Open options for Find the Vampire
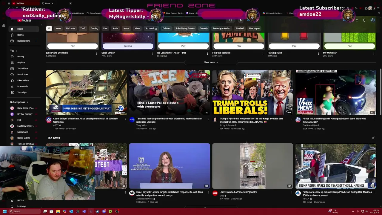The height and width of the screenshot is (215, 382). [x=263, y=54]
